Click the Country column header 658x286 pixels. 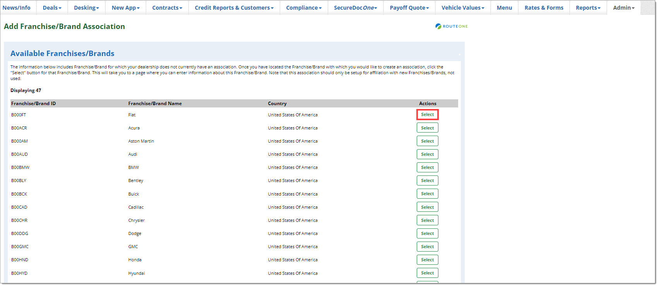tap(277, 104)
